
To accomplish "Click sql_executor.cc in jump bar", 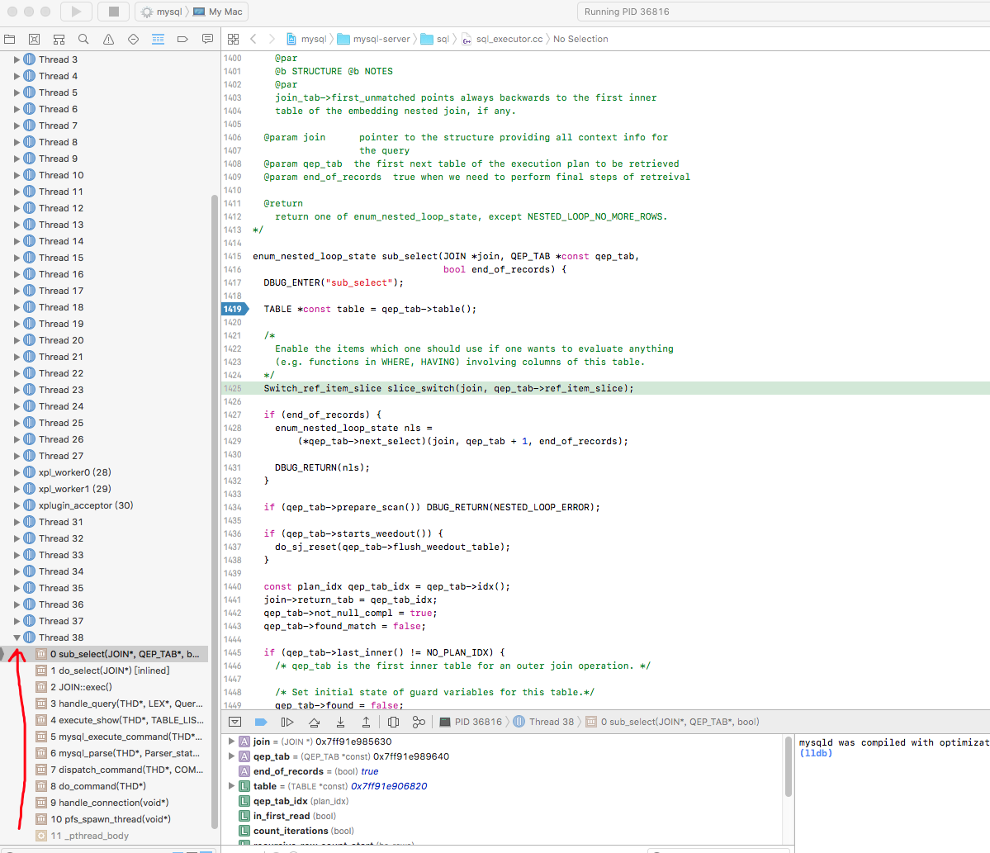I will [502, 39].
